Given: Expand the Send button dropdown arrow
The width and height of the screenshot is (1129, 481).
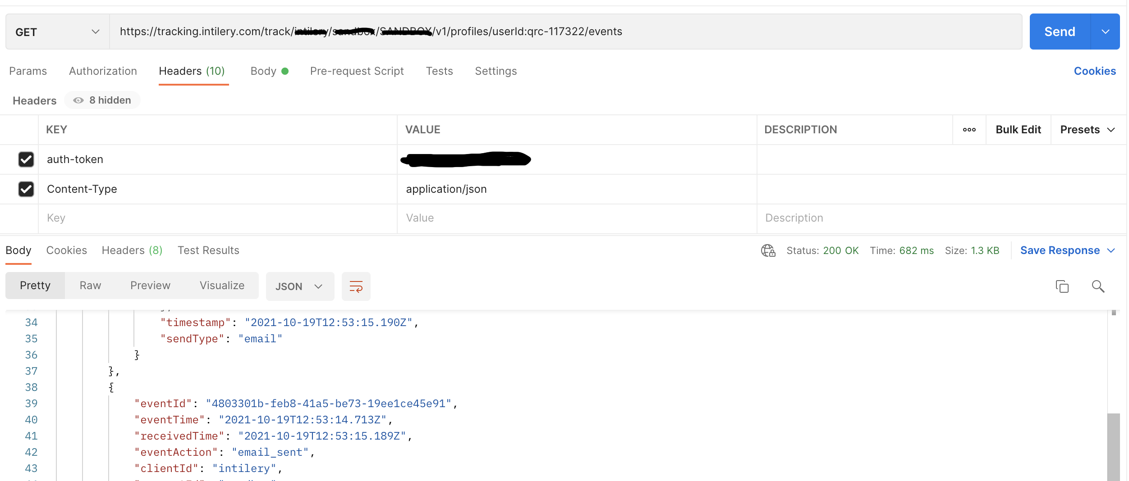Looking at the screenshot, I should tap(1105, 32).
